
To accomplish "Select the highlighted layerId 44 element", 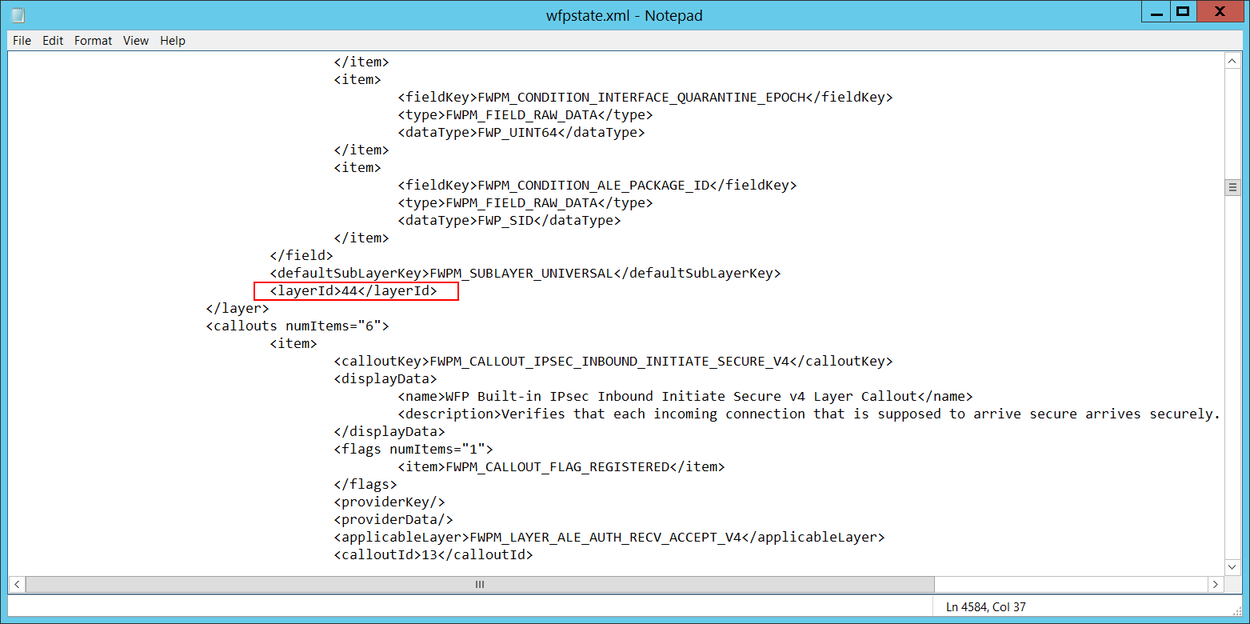I will [x=355, y=290].
